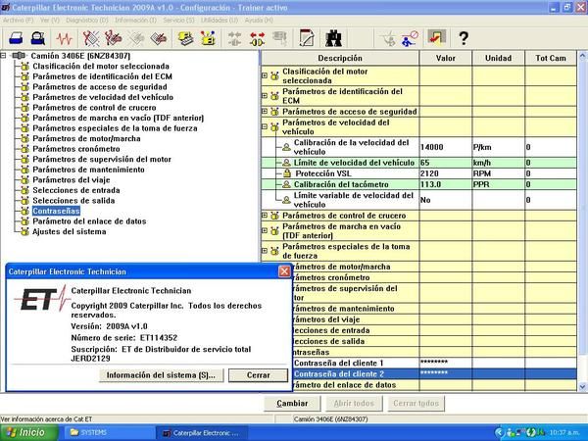Viewport: 588px width, 441px height.
Task: Click the Tot Cam column header
Action: [x=551, y=58]
